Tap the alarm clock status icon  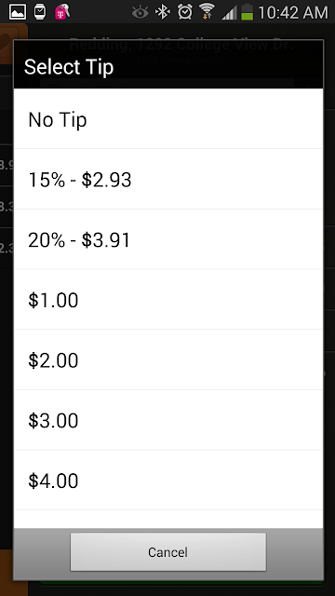185,12
